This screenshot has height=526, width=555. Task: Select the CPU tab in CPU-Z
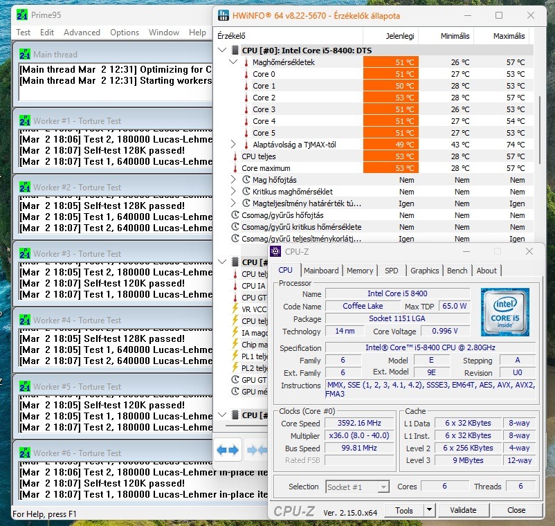click(285, 270)
